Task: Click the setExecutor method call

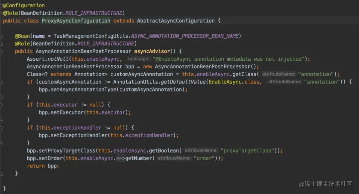Action: click(x=67, y=112)
